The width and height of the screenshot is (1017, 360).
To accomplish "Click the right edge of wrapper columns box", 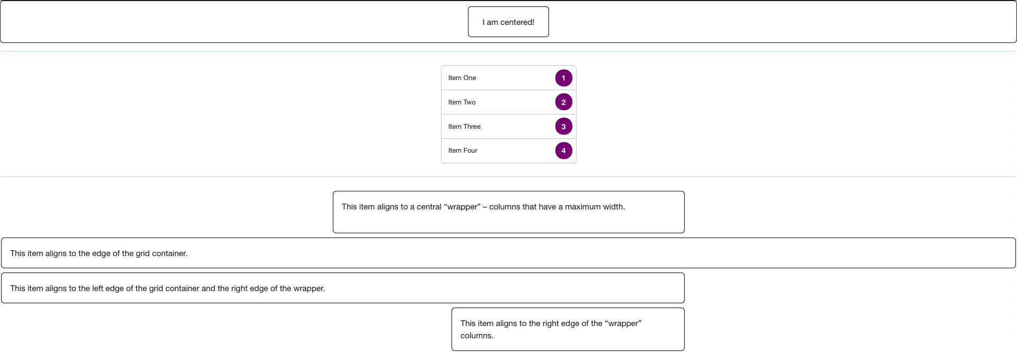I will [568, 329].
